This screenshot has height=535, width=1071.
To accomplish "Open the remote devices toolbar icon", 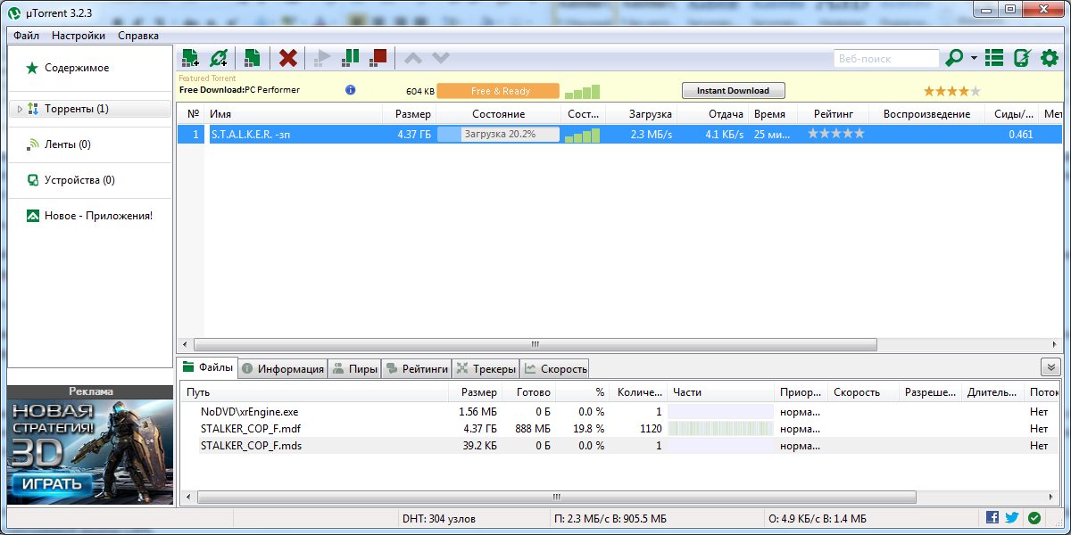I will 1022,58.
